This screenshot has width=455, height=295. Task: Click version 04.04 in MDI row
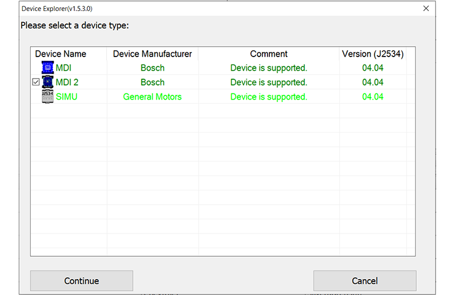coord(373,68)
